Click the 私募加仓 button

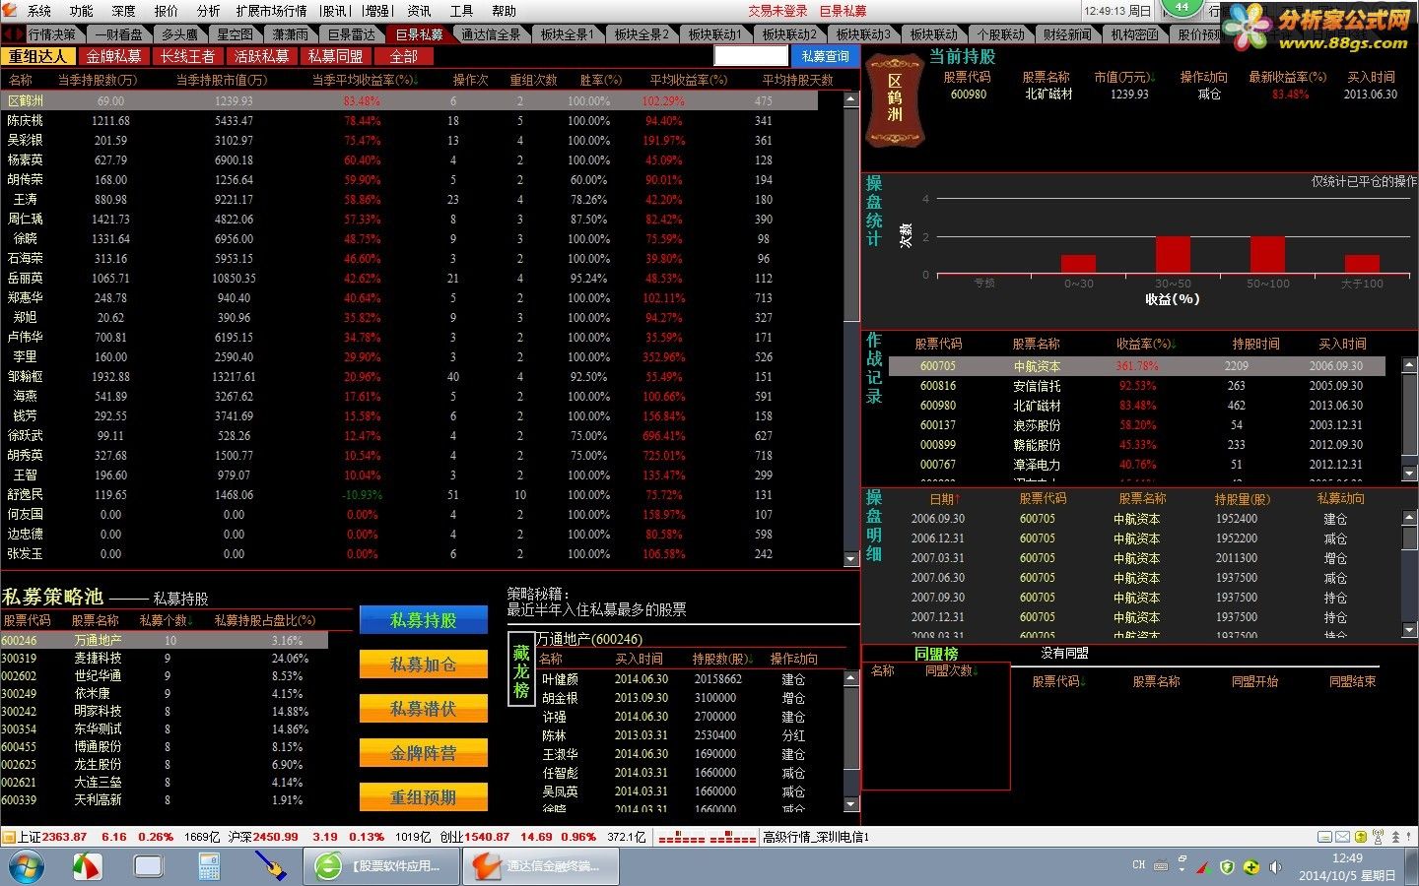(424, 664)
